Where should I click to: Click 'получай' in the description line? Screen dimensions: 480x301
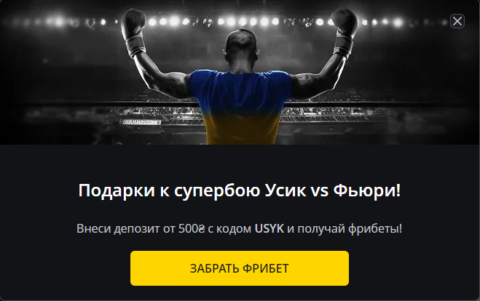[321, 229]
